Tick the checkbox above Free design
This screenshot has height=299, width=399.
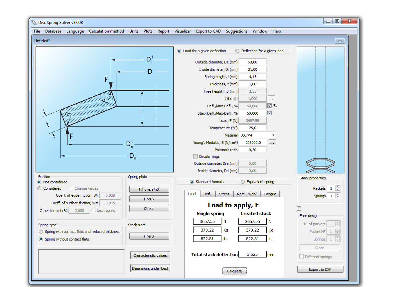[x=299, y=209]
